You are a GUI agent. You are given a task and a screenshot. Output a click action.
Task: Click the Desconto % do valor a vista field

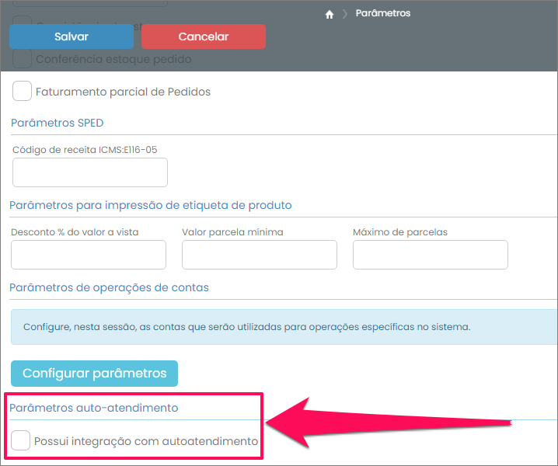click(x=89, y=255)
